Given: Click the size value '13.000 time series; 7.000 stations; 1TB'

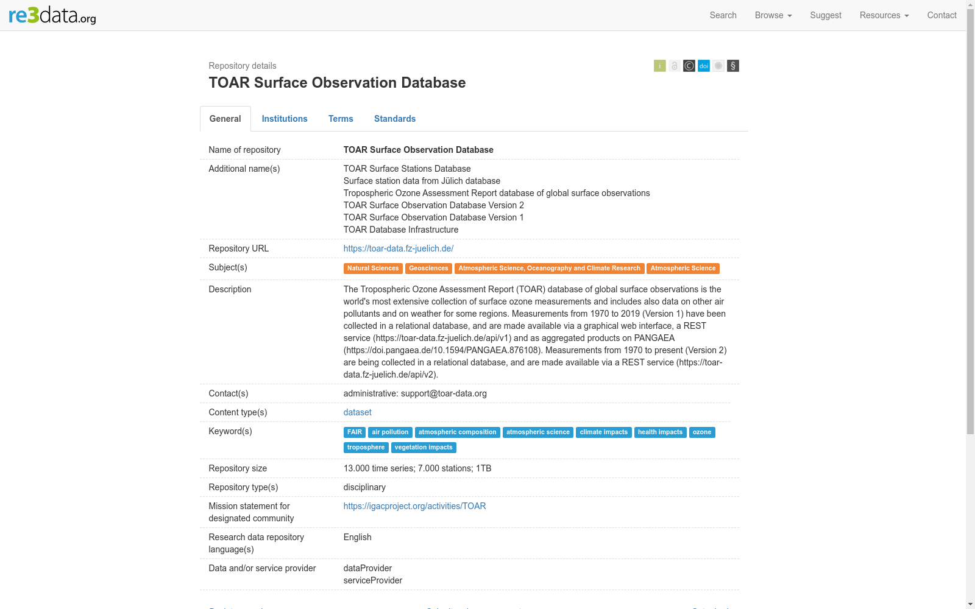Looking at the screenshot, I should click(x=417, y=468).
